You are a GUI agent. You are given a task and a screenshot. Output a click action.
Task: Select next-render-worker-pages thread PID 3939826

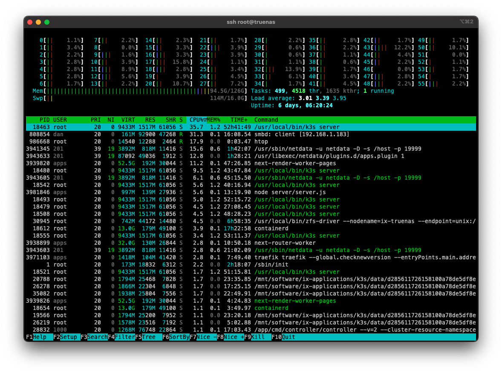coord(251,301)
